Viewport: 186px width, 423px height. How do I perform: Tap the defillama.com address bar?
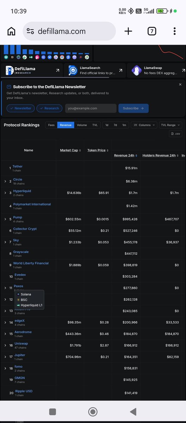(70, 31)
